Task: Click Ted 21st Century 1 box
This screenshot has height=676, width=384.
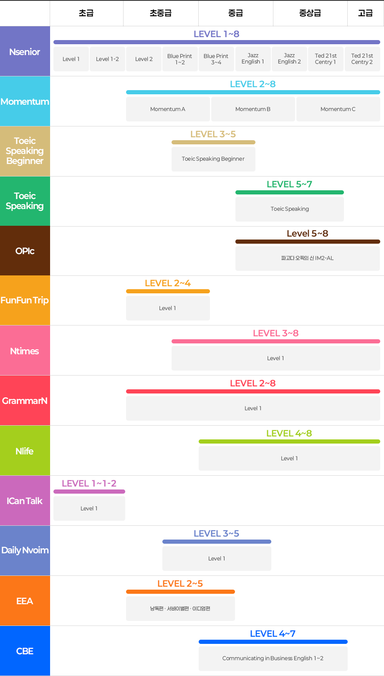Action: point(326,59)
